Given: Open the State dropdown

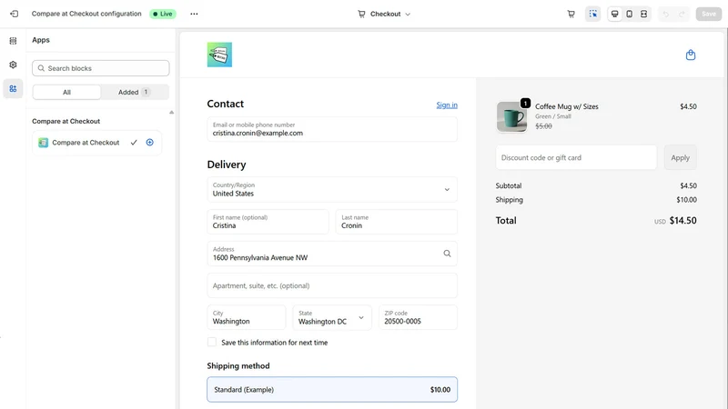Looking at the screenshot, I should click(x=332, y=317).
